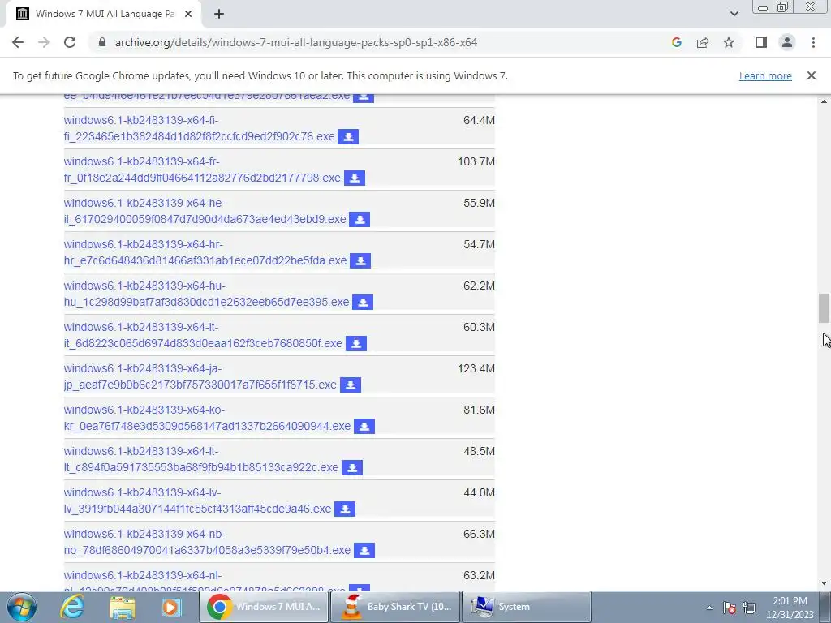The height and width of the screenshot is (623, 831).
Task: Click download icon for the lv-lv exe
Action: point(345,509)
